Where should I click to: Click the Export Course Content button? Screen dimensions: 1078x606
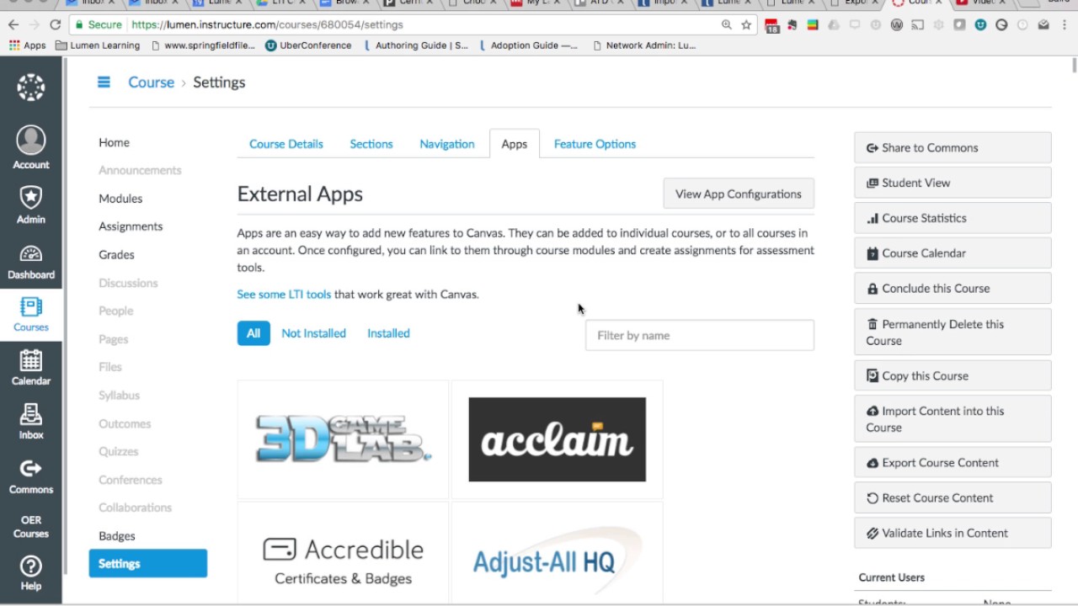[953, 462]
